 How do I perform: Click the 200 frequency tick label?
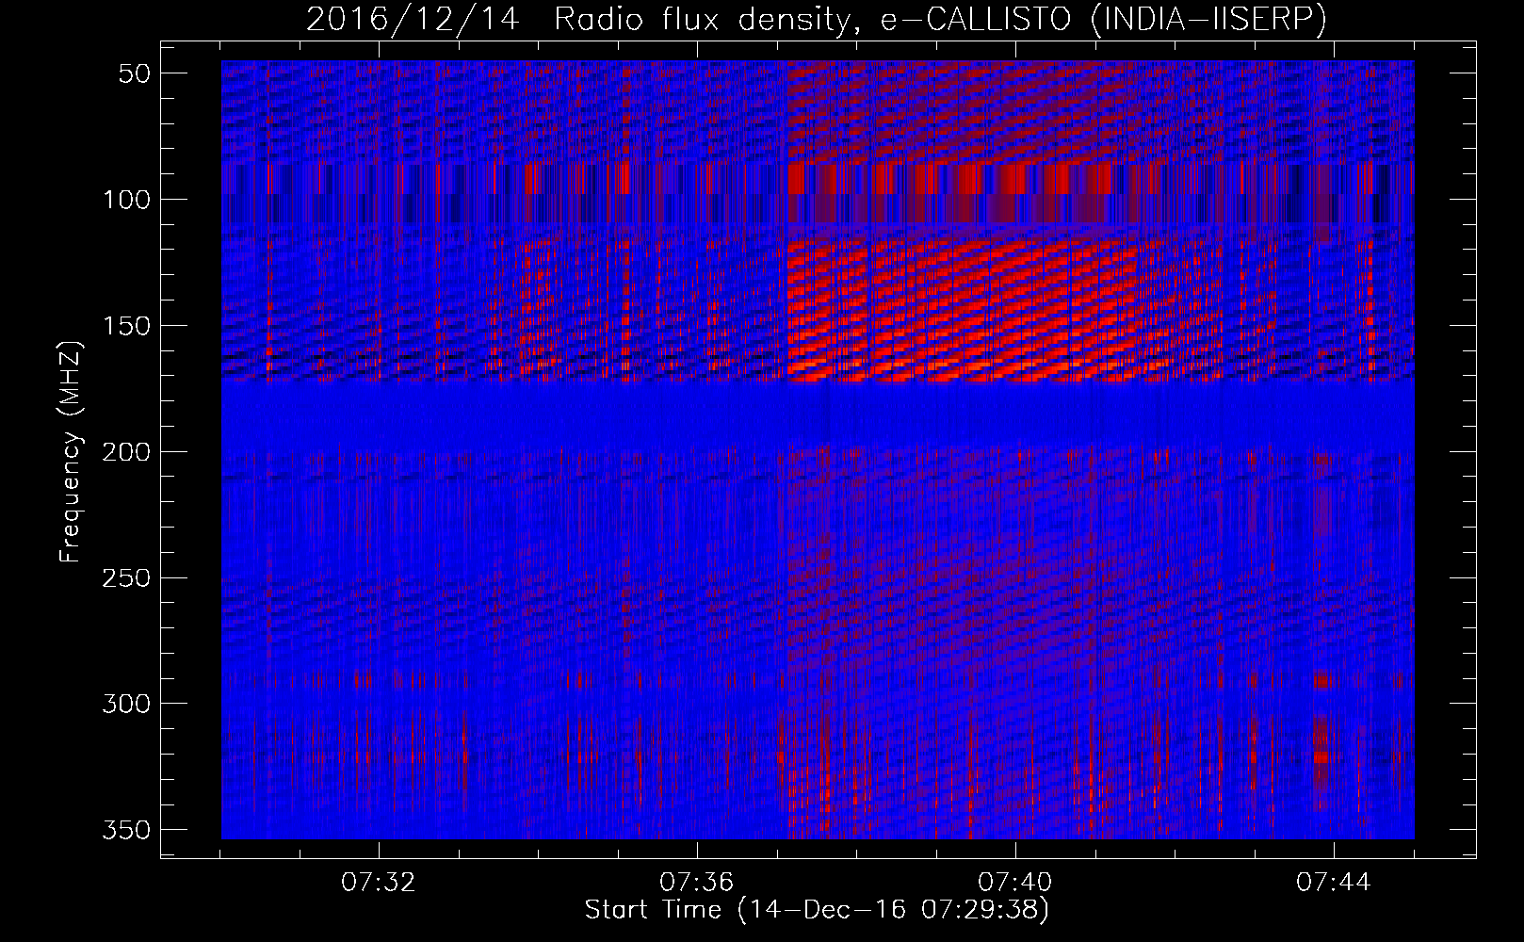[127, 452]
